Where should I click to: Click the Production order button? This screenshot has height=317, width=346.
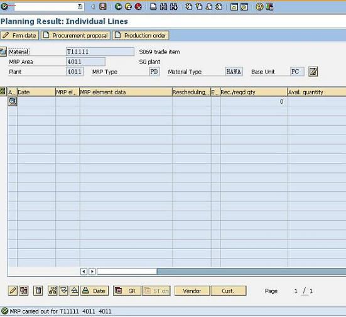click(141, 35)
